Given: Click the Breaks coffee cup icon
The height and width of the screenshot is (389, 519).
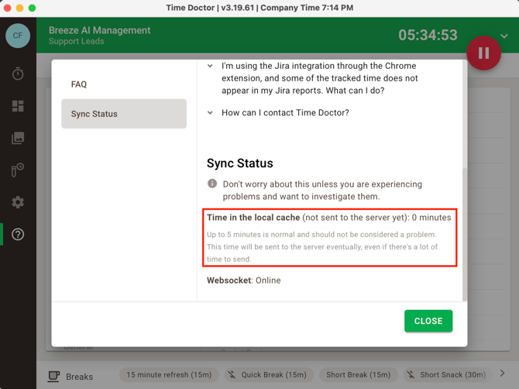Looking at the screenshot, I should click(53, 377).
